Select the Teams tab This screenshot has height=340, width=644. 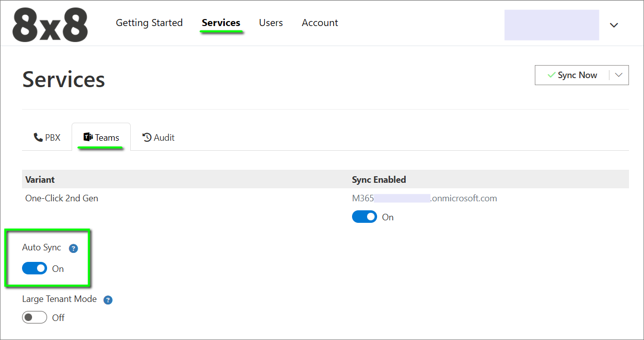pos(101,137)
